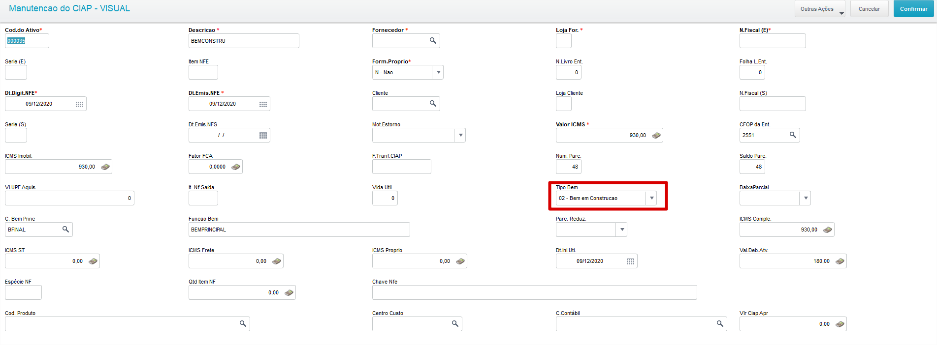The width and height of the screenshot is (937, 345).
Task: Click the Confirmar button
Action: click(913, 9)
